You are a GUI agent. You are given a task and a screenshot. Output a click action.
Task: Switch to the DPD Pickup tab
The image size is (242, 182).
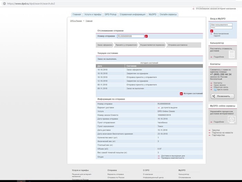tap(111, 15)
